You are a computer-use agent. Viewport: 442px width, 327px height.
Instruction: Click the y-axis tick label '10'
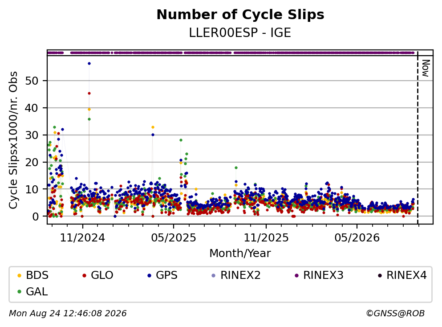32,189
